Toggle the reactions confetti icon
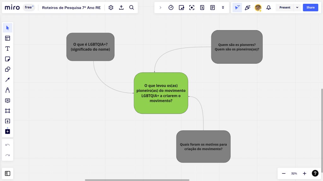 (x=248, y=8)
